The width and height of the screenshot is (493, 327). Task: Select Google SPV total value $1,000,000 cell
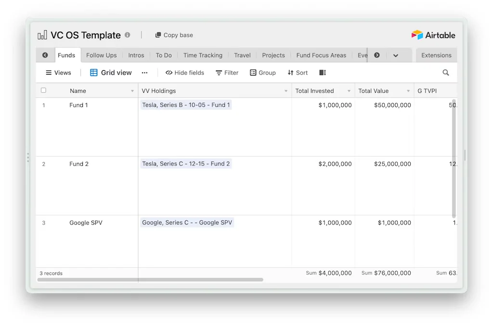pos(385,241)
